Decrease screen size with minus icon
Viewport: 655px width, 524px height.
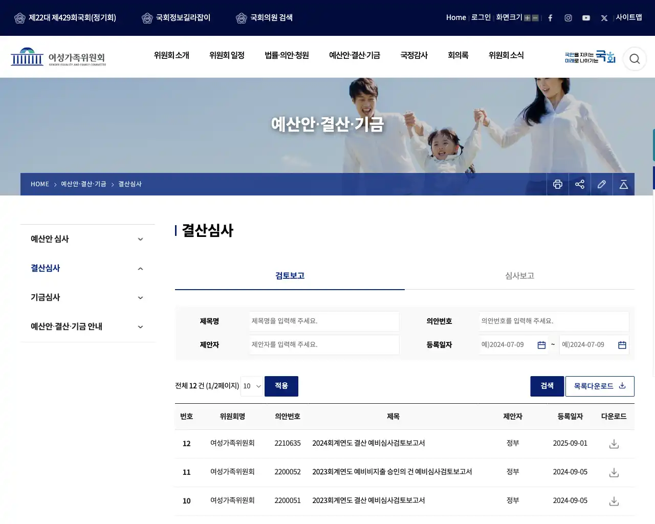535,18
